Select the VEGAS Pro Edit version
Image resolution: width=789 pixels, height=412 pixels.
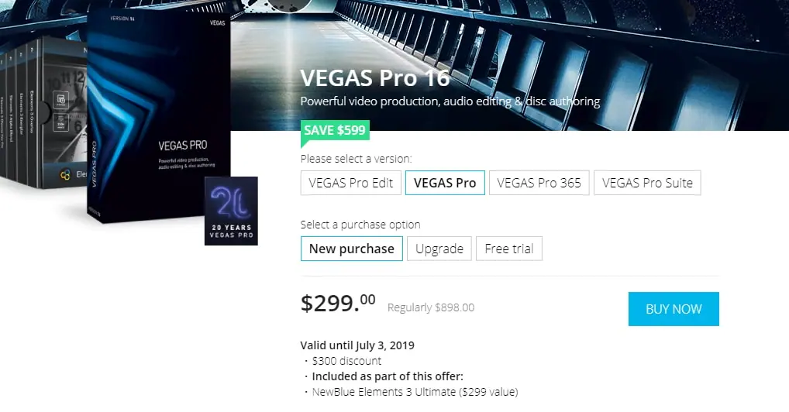pyautogui.click(x=351, y=184)
